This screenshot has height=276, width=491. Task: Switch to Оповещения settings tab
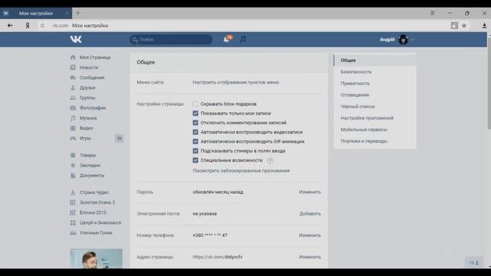point(375,95)
